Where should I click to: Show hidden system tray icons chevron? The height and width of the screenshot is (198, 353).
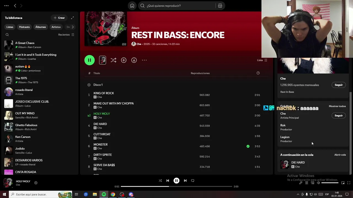pos(298,194)
